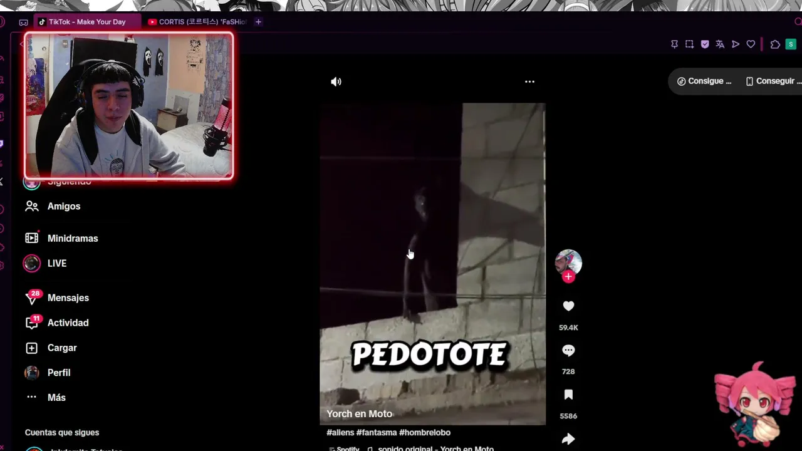Image resolution: width=802 pixels, height=451 pixels.
Task: Click the send/flow arrow icon
Action: pyautogui.click(x=736, y=44)
